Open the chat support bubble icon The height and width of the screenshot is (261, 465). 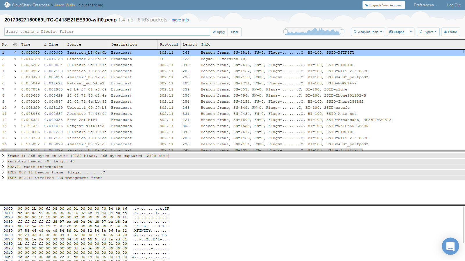coord(450,246)
